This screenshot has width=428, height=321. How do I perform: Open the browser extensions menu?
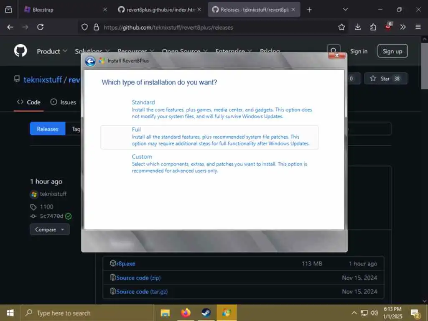373,27
